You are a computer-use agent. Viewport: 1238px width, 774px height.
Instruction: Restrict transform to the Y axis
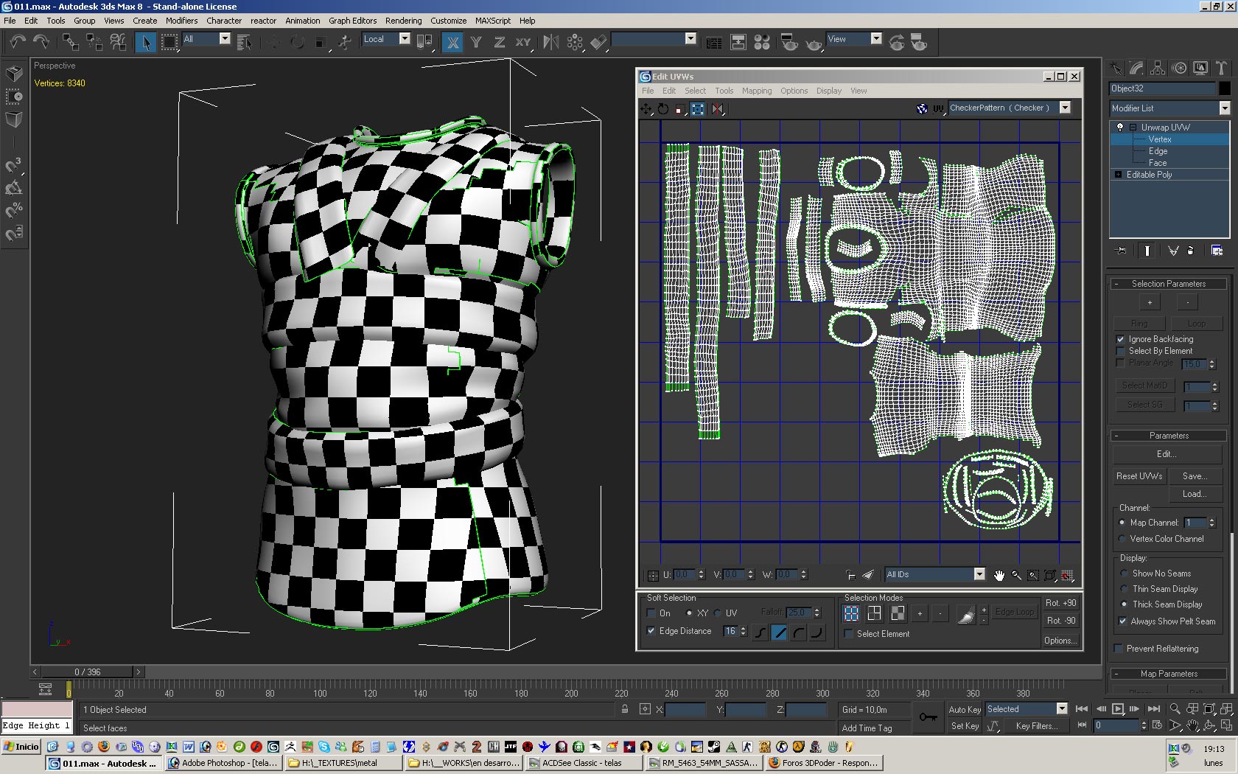[476, 42]
